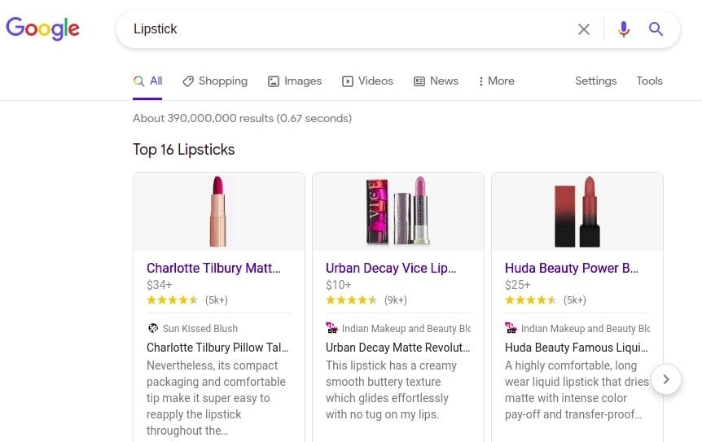Screen dimensions: 702x442
Task: Open Charlotte Tilbury lipstick thumbnail
Action: 218,211
